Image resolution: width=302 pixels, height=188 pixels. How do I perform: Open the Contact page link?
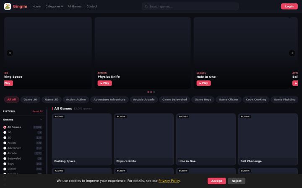pos(92,6)
